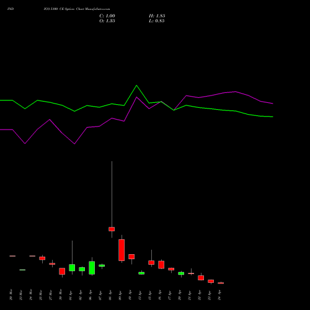The height and width of the screenshot is (310, 310).
Task: Click the green indicator line's highest peak
Action: [x=136, y=86]
